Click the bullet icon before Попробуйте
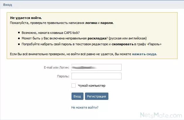The height and width of the screenshot is (120, 184). 19,44
